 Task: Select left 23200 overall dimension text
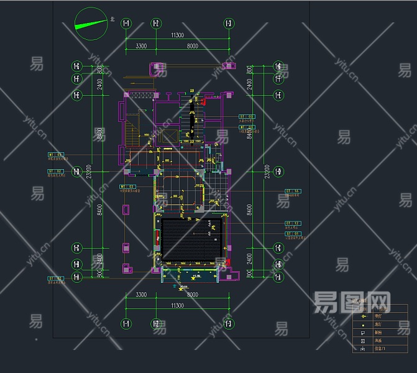[x=89, y=172]
